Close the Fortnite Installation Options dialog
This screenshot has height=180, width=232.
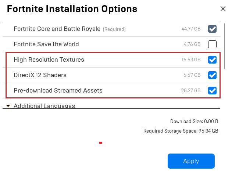223,9
